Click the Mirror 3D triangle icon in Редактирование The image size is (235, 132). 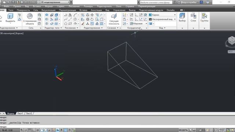tap(97, 23)
